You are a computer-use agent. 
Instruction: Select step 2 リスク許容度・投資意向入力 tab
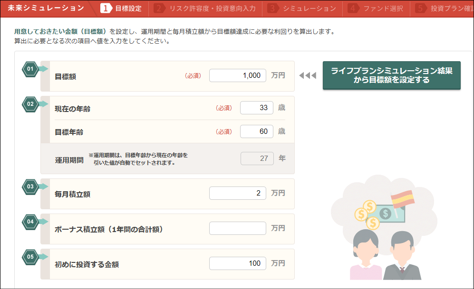coord(205,9)
